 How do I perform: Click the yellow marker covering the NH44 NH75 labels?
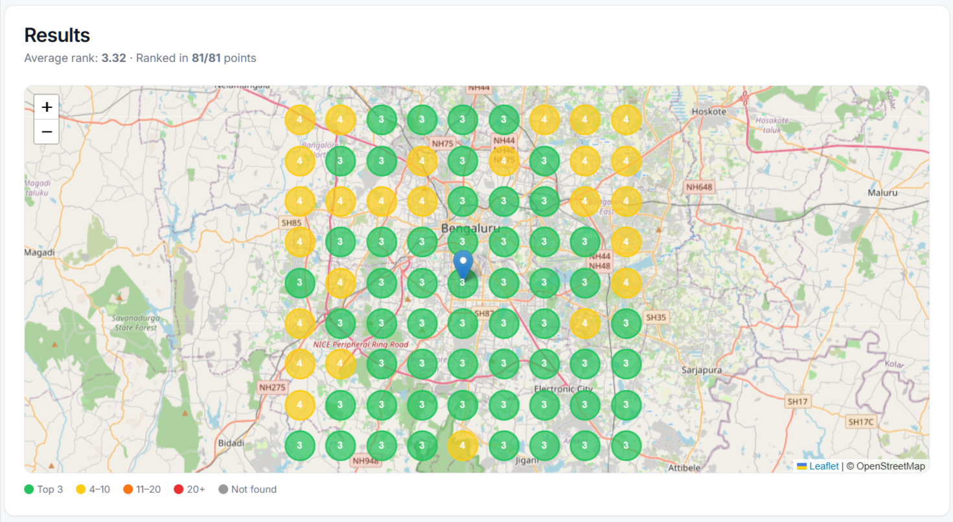[503, 161]
